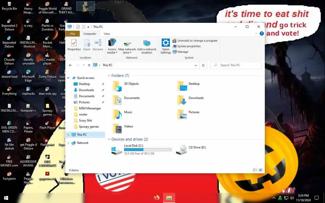Viewport: 325px width, 203px height.
Task: Select the Pictures folder in Folders group
Action: pyautogui.click(x=188, y=114)
